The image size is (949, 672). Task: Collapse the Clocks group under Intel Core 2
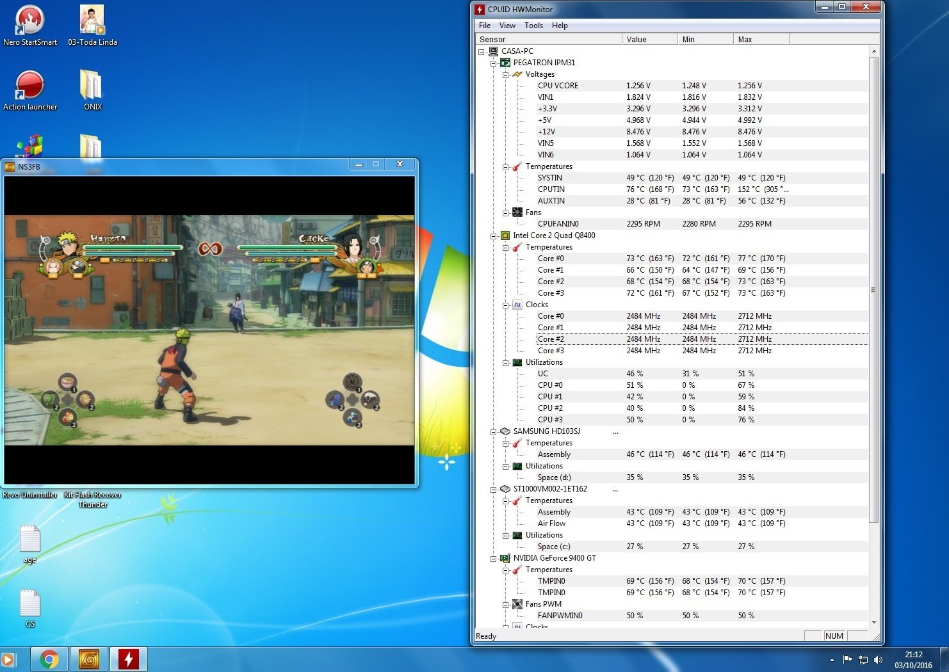505,305
